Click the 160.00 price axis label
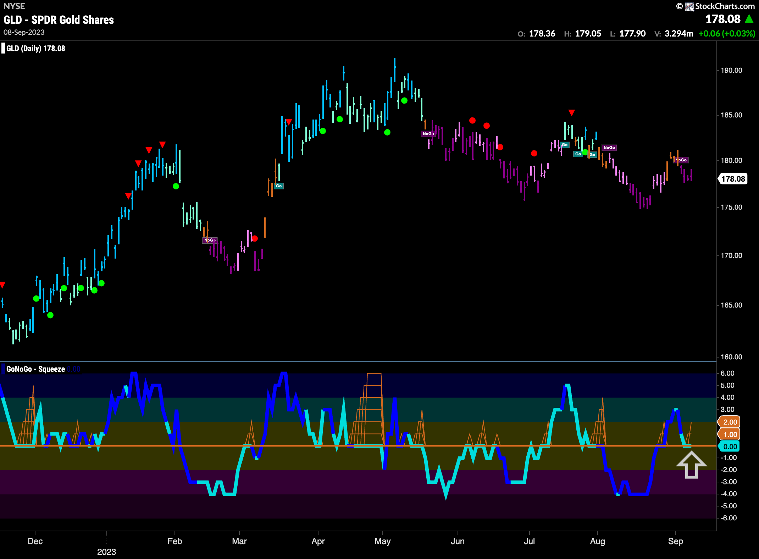The image size is (759, 559). point(731,357)
